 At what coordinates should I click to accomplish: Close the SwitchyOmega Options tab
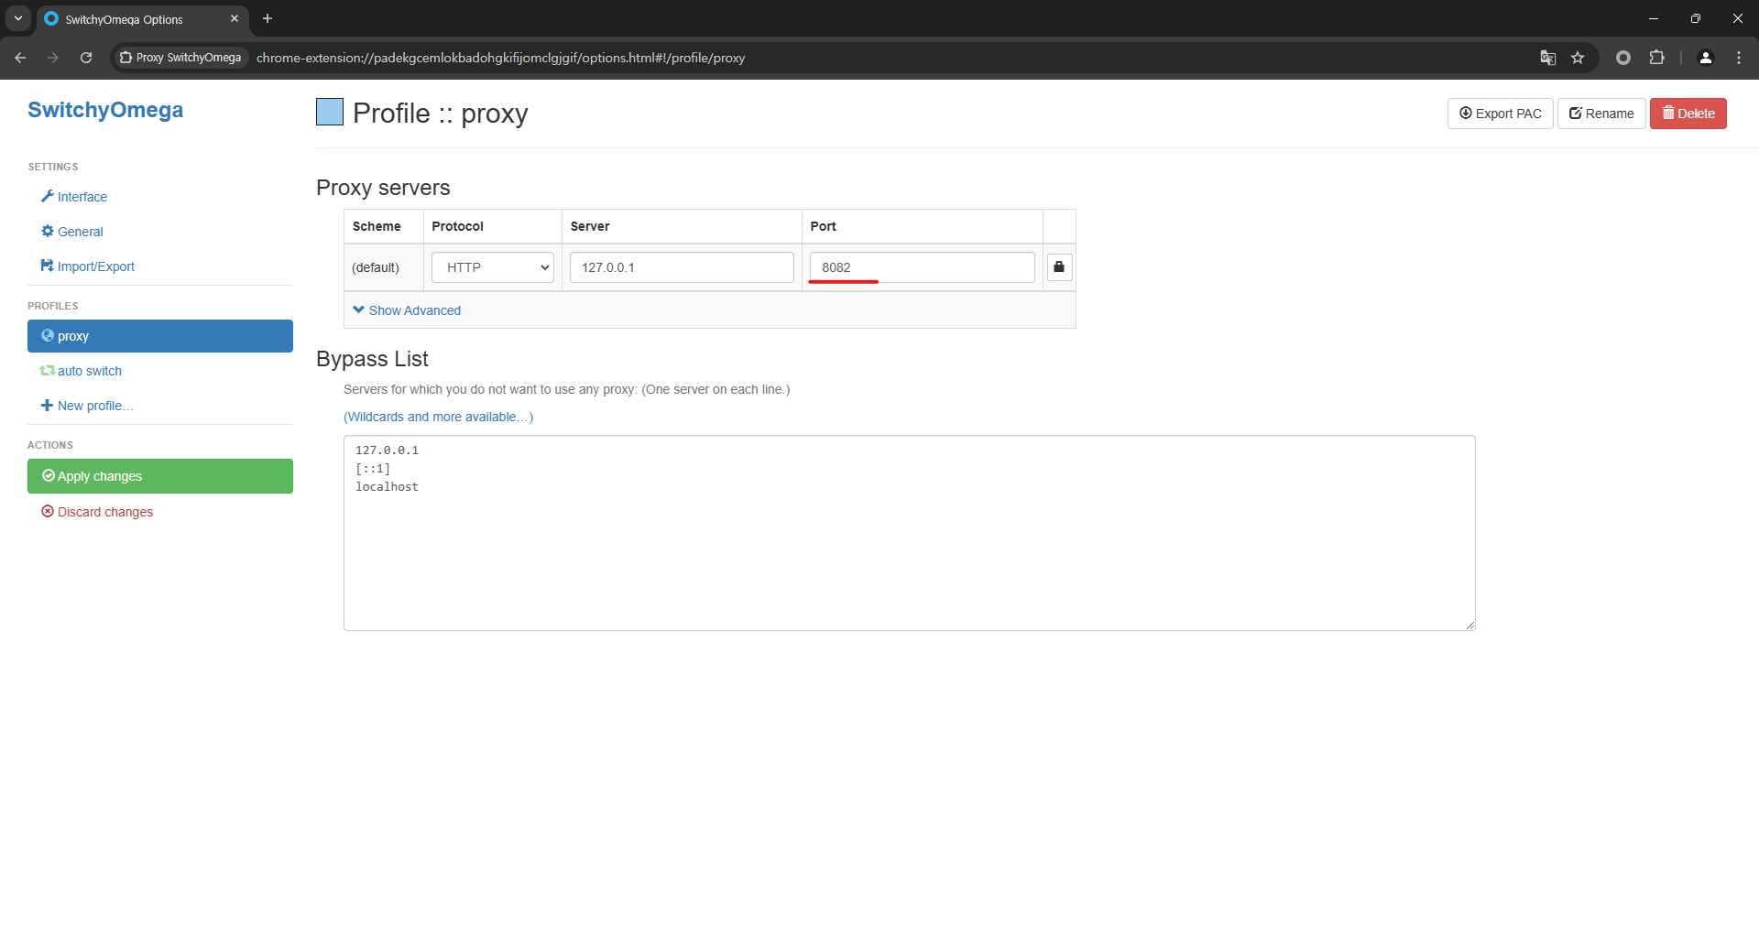[235, 18]
